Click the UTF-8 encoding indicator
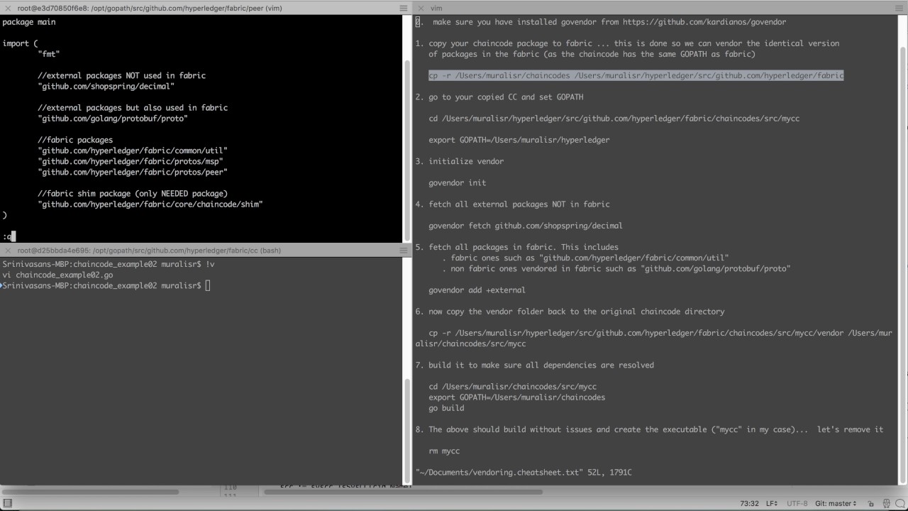Screen dimensions: 908x511 pos(797,503)
